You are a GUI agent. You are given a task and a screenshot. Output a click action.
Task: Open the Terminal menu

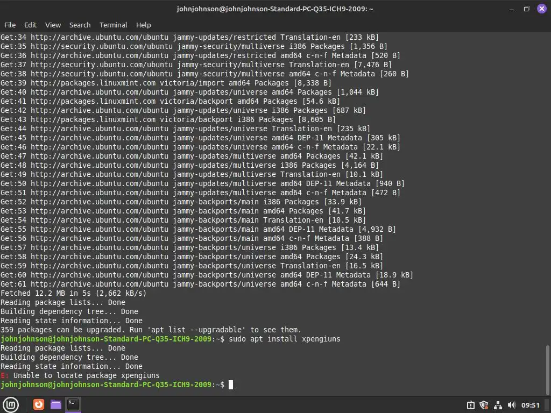pos(113,25)
